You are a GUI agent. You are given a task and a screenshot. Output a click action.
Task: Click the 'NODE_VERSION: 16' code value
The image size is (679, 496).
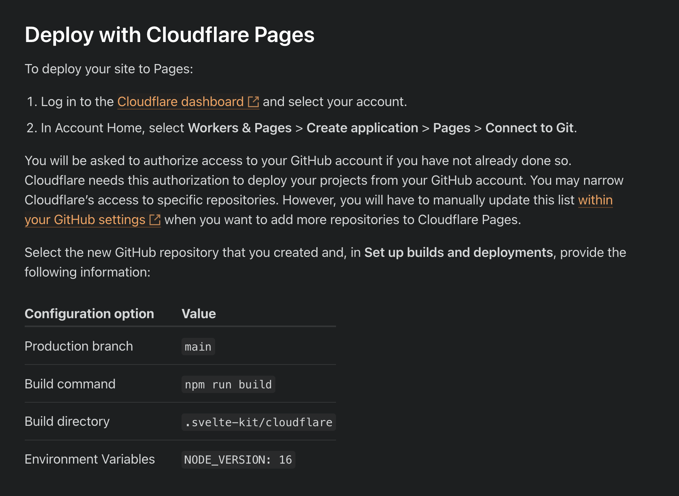(x=238, y=460)
